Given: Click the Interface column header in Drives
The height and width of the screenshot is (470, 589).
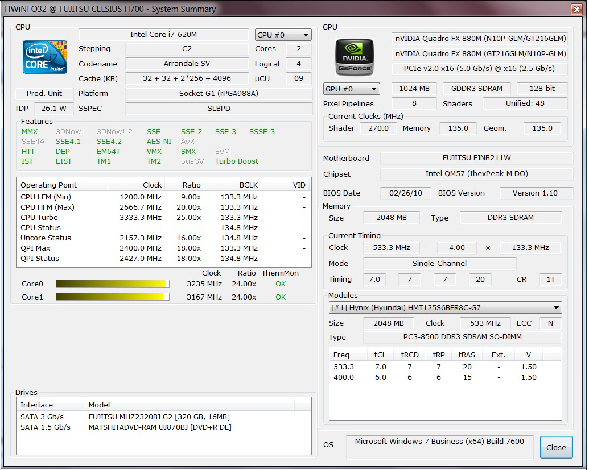Looking at the screenshot, I should click(x=51, y=405).
